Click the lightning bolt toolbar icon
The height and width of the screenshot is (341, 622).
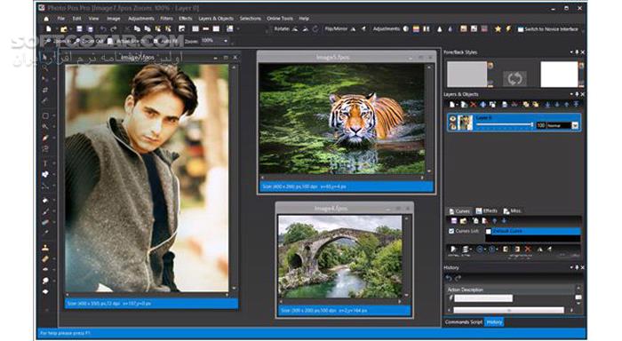point(508,29)
